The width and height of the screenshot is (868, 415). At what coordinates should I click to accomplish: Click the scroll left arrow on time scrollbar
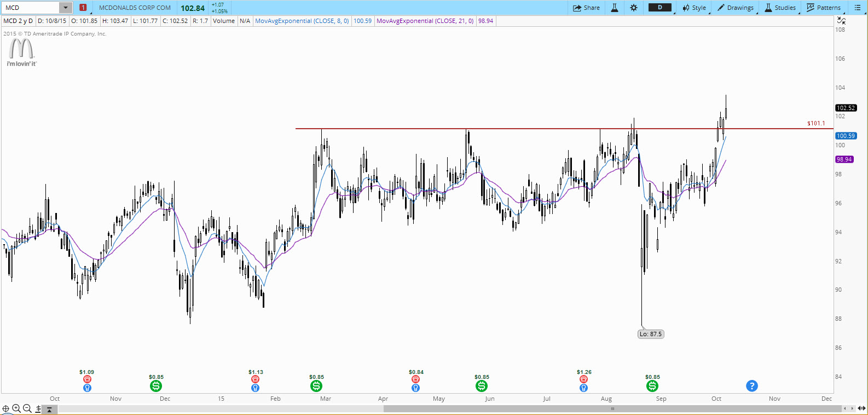point(845,408)
